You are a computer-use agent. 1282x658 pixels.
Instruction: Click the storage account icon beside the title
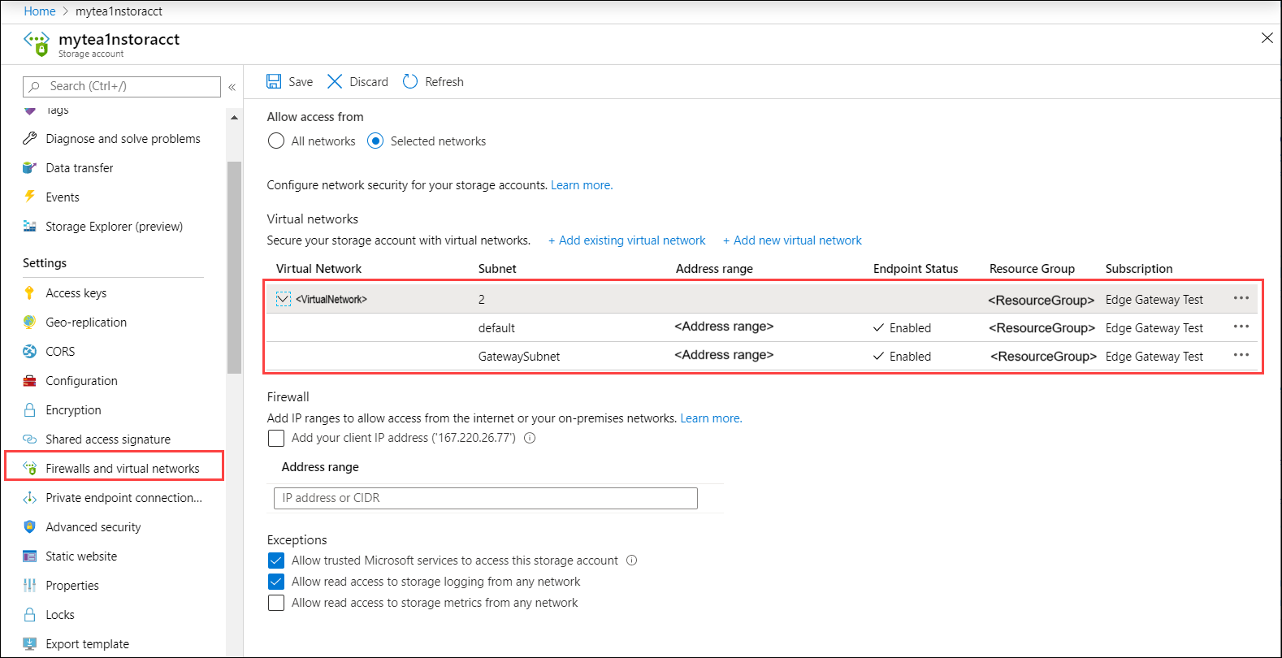click(x=37, y=44)
